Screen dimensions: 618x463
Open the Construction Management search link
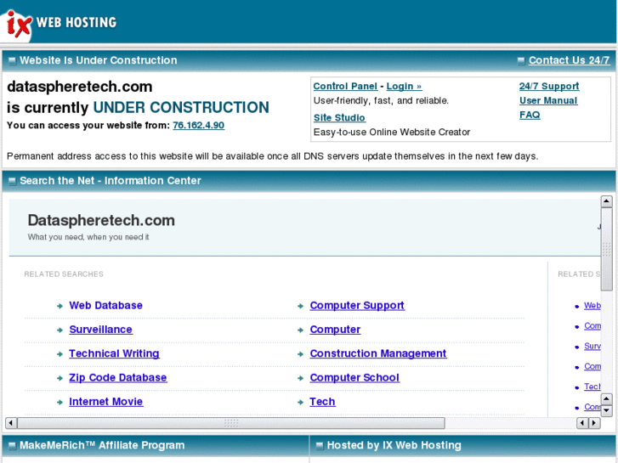pos(378,353)
